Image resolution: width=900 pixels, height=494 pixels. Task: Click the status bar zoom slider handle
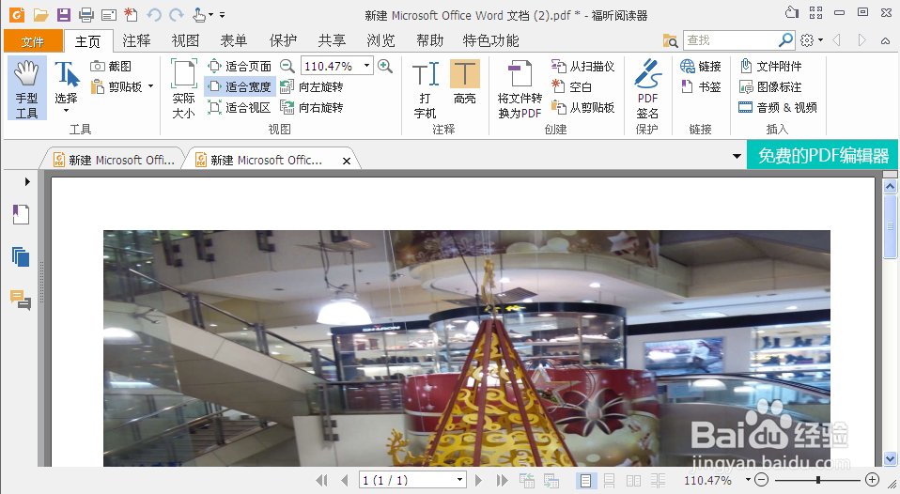click(818, 480)
